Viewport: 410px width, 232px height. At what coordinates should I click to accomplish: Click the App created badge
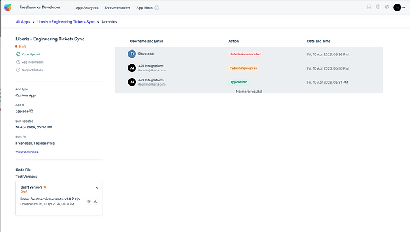coord(239,82)
